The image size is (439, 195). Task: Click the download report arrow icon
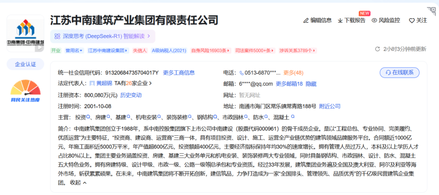pyautogui.click(x=340, y=20)
